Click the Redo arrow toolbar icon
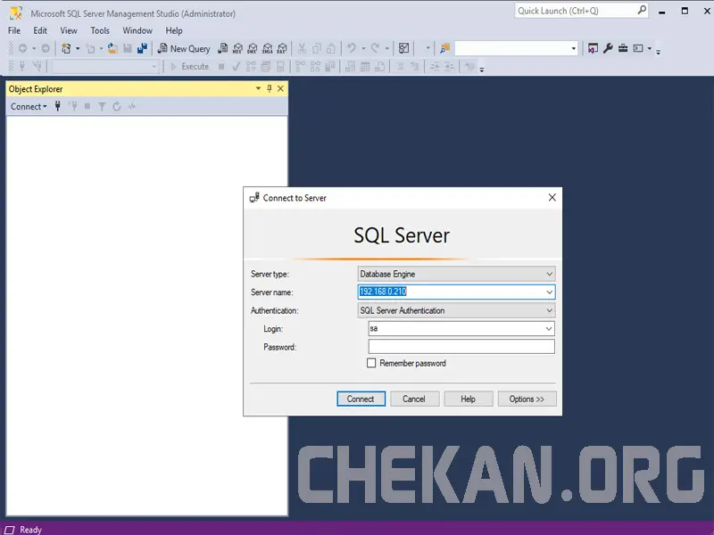 375,48
